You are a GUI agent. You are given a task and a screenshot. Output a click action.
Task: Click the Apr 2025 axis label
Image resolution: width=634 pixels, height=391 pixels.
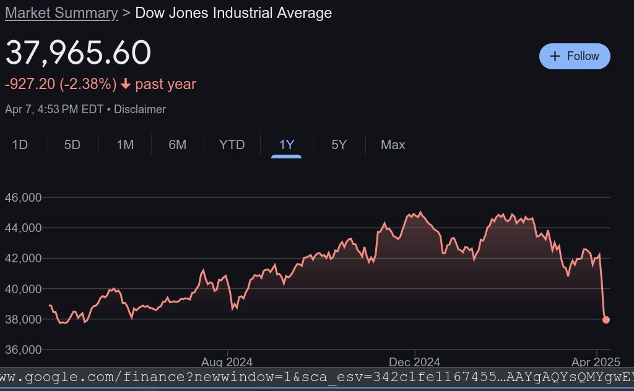coord(596,361)
